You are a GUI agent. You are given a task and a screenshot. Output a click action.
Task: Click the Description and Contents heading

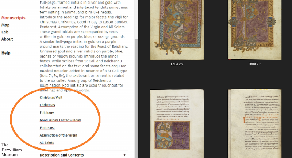(62, 155)
